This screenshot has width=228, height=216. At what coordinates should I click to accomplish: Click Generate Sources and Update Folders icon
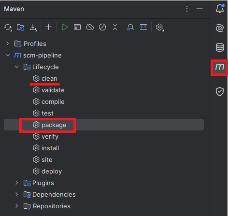tap(20, 28)
